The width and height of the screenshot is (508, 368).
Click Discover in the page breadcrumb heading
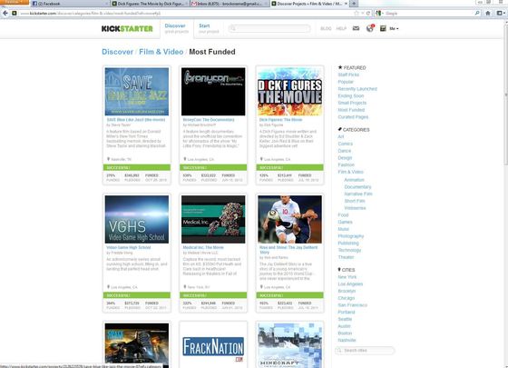117,52
